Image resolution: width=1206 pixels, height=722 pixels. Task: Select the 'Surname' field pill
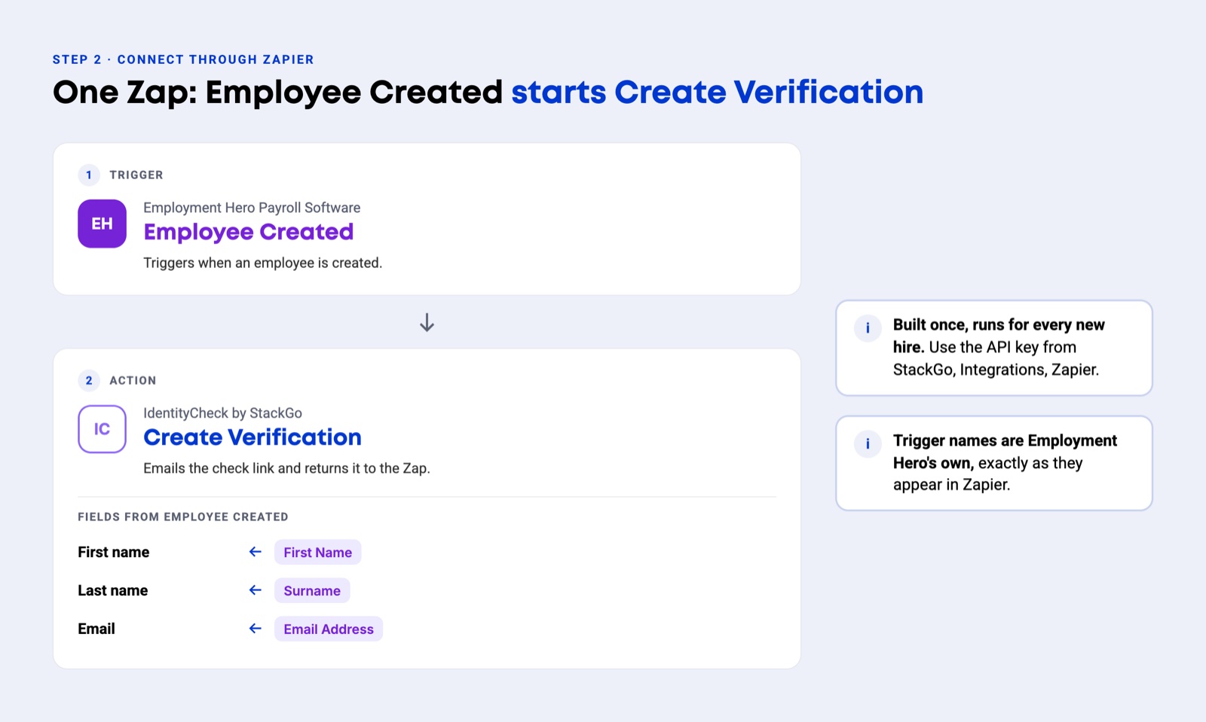pyautogui.click(x=312, y=590)
